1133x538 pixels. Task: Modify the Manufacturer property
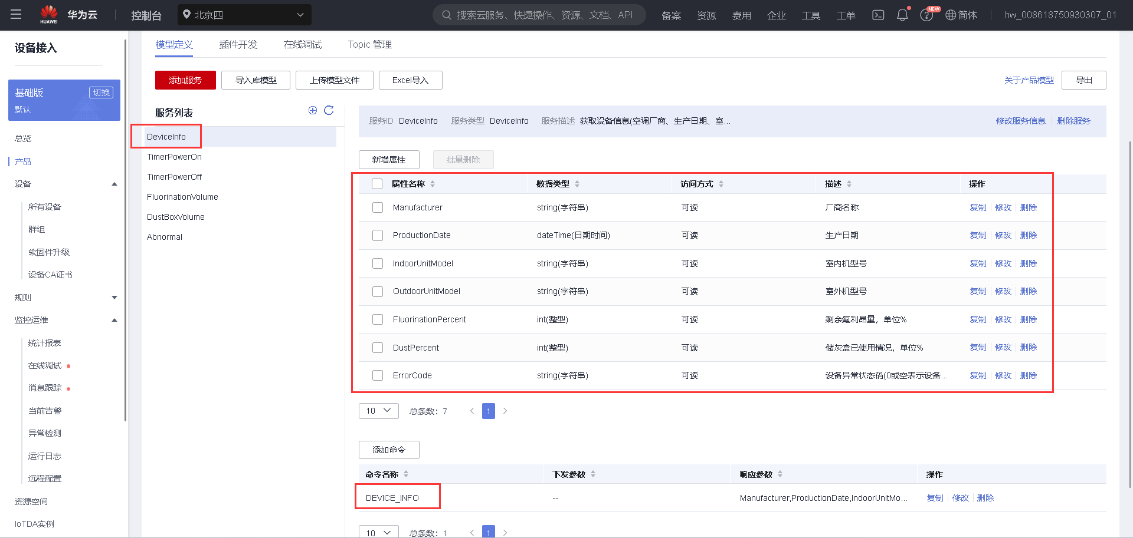(x=1003, y=207)
